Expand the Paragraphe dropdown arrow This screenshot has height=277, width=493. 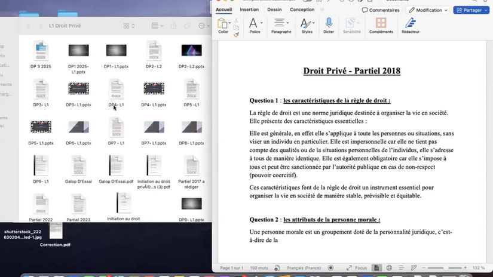tap(287, 23)
